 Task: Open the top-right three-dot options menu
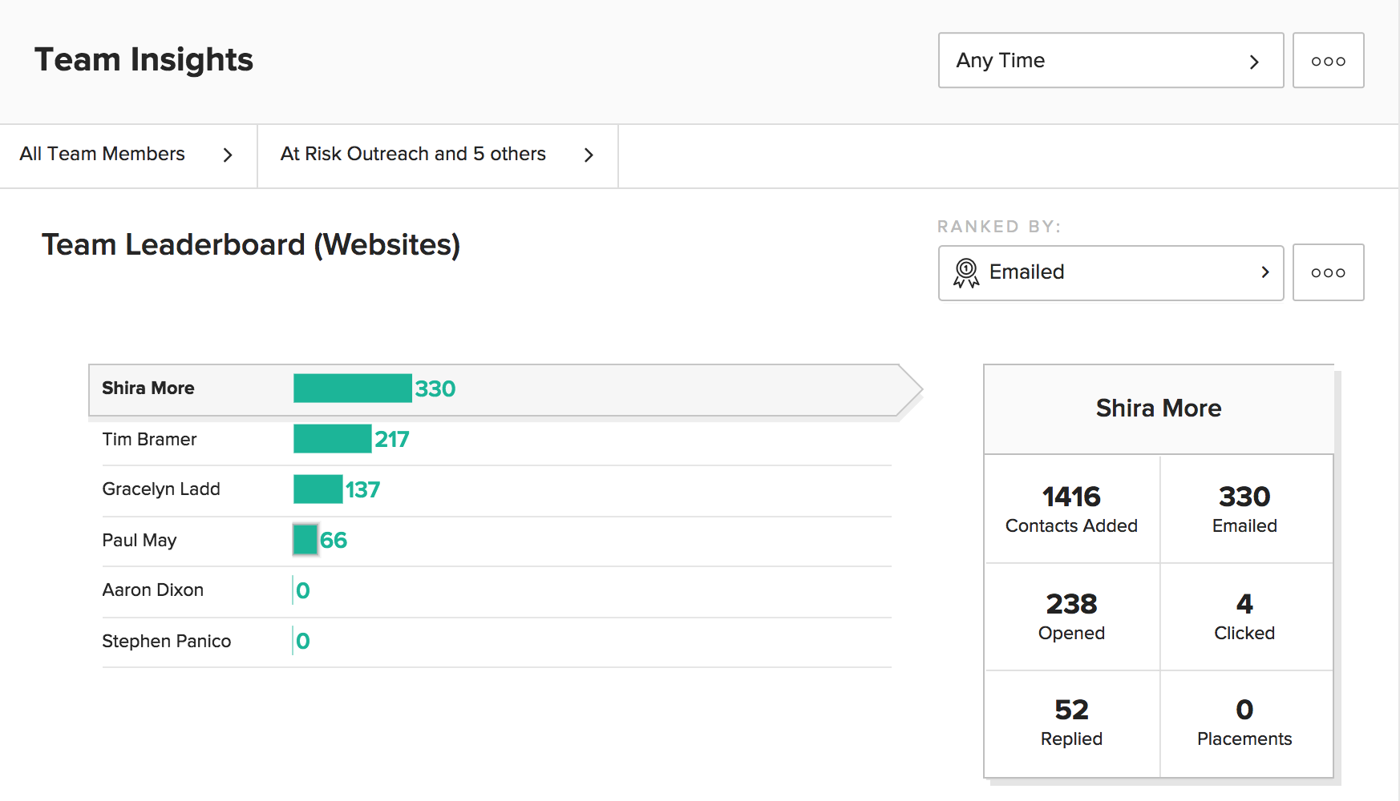tap(1328, 61)
